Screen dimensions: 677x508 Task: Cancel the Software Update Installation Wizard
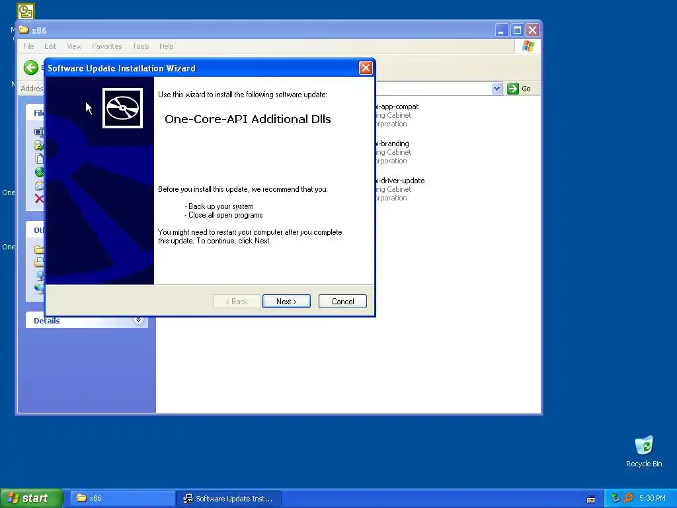click(x=342, y=302)
